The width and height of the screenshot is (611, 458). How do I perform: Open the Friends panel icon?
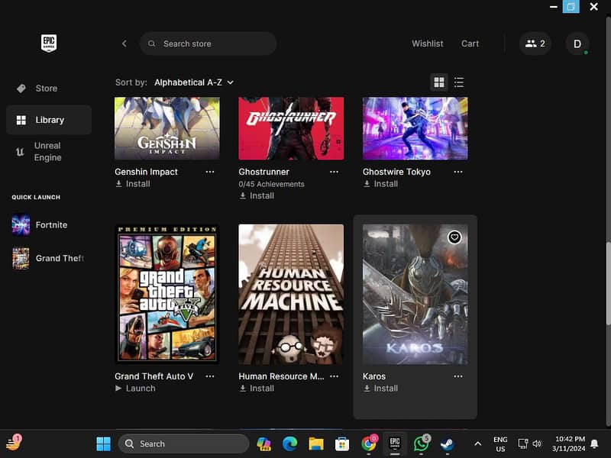(535, 44)
